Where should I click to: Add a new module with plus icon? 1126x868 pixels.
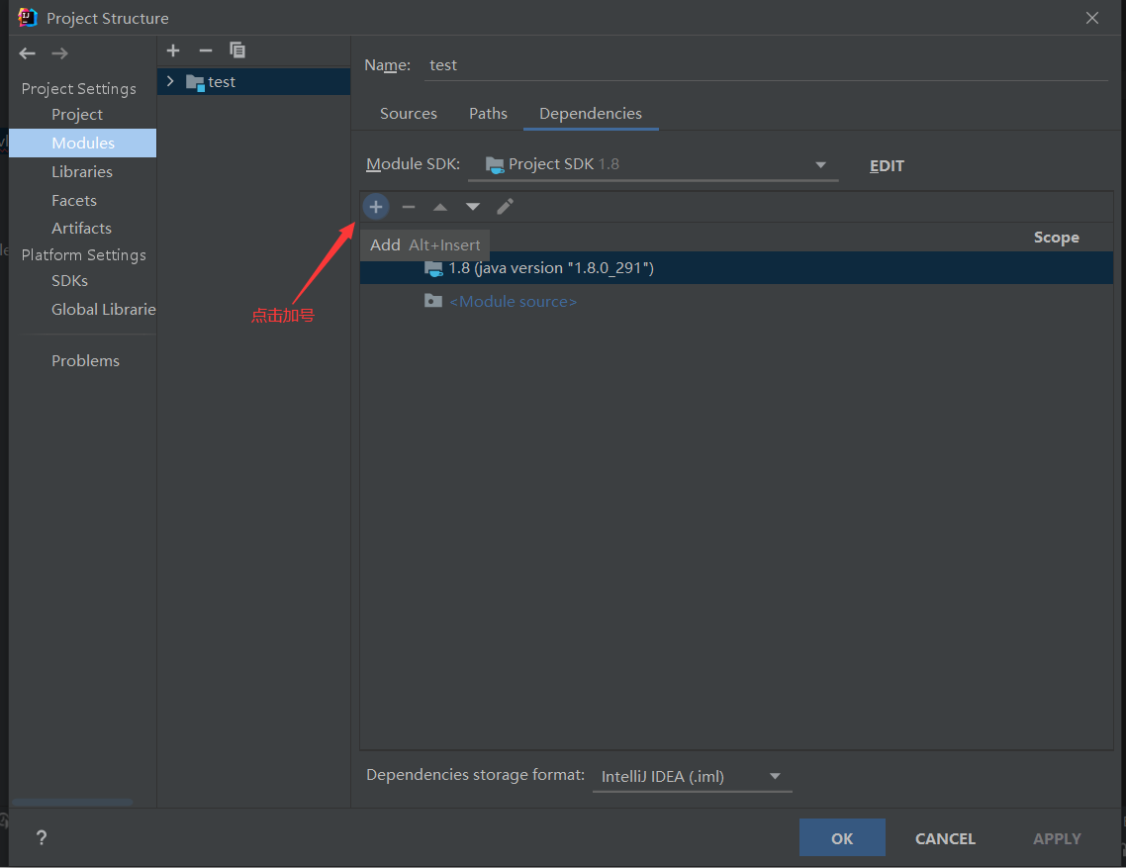173,50
